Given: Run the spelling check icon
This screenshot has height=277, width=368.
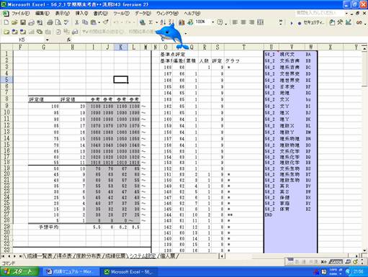Looking at the screenshot, I should pos(66,22).
